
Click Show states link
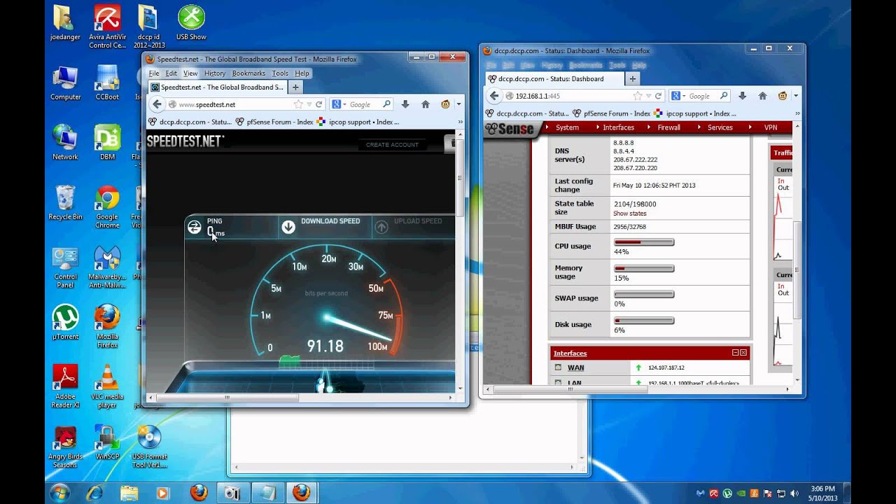click(630, 213)
